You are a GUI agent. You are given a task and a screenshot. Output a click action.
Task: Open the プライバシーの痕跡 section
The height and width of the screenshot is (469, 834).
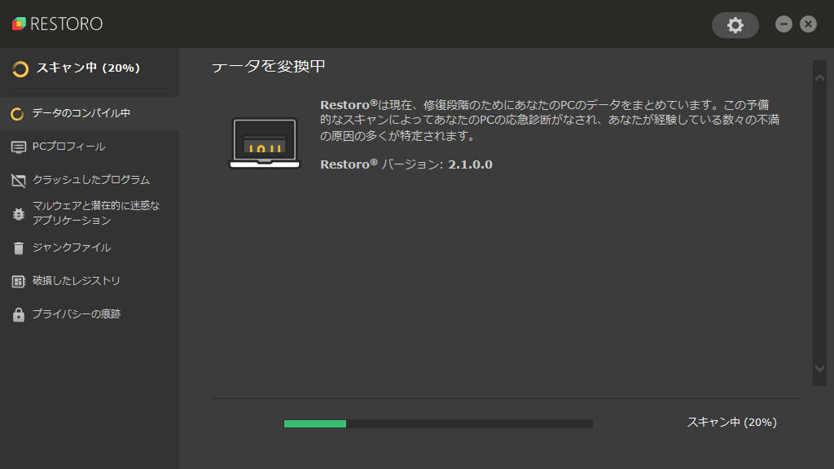pos(90,314)
